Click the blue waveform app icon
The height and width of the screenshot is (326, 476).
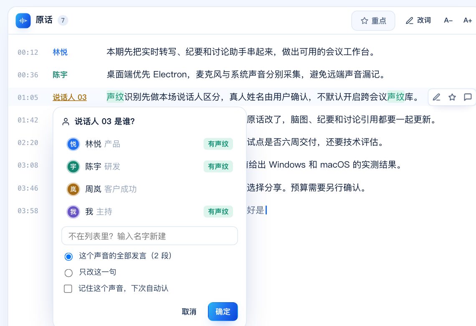23,20
